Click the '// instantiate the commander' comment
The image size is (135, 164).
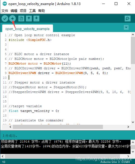[x=36, y=120]
